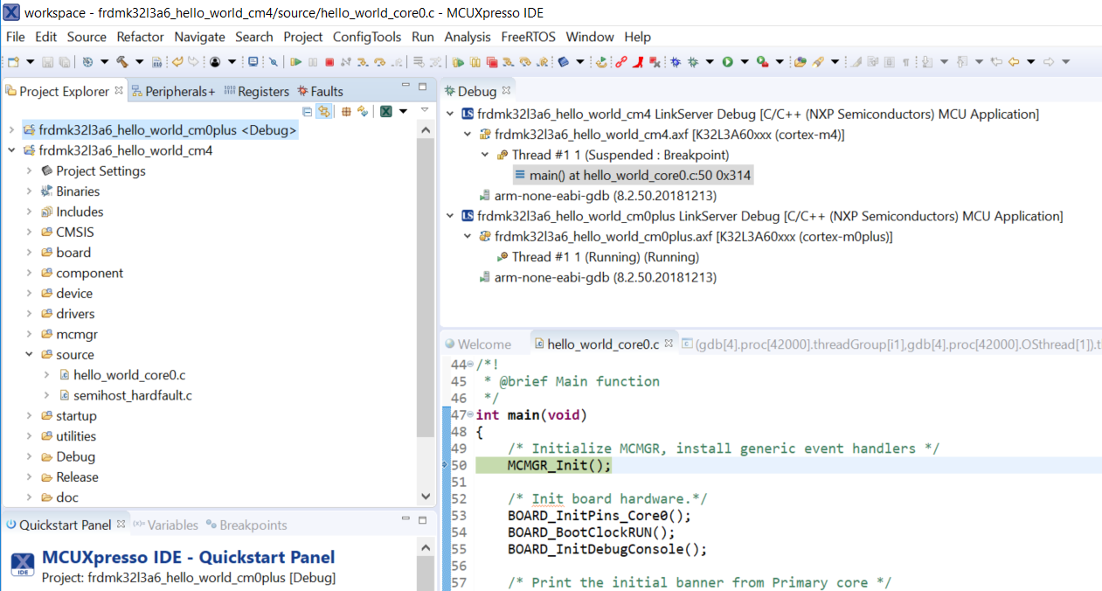
Task: Click the Resume debug icon
Action: coord(296,62)
